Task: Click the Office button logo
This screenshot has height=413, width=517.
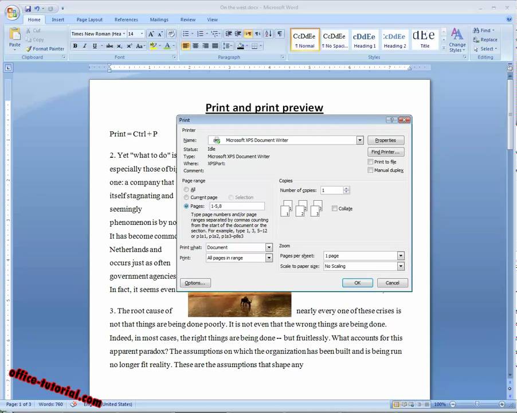Action: 12,13
